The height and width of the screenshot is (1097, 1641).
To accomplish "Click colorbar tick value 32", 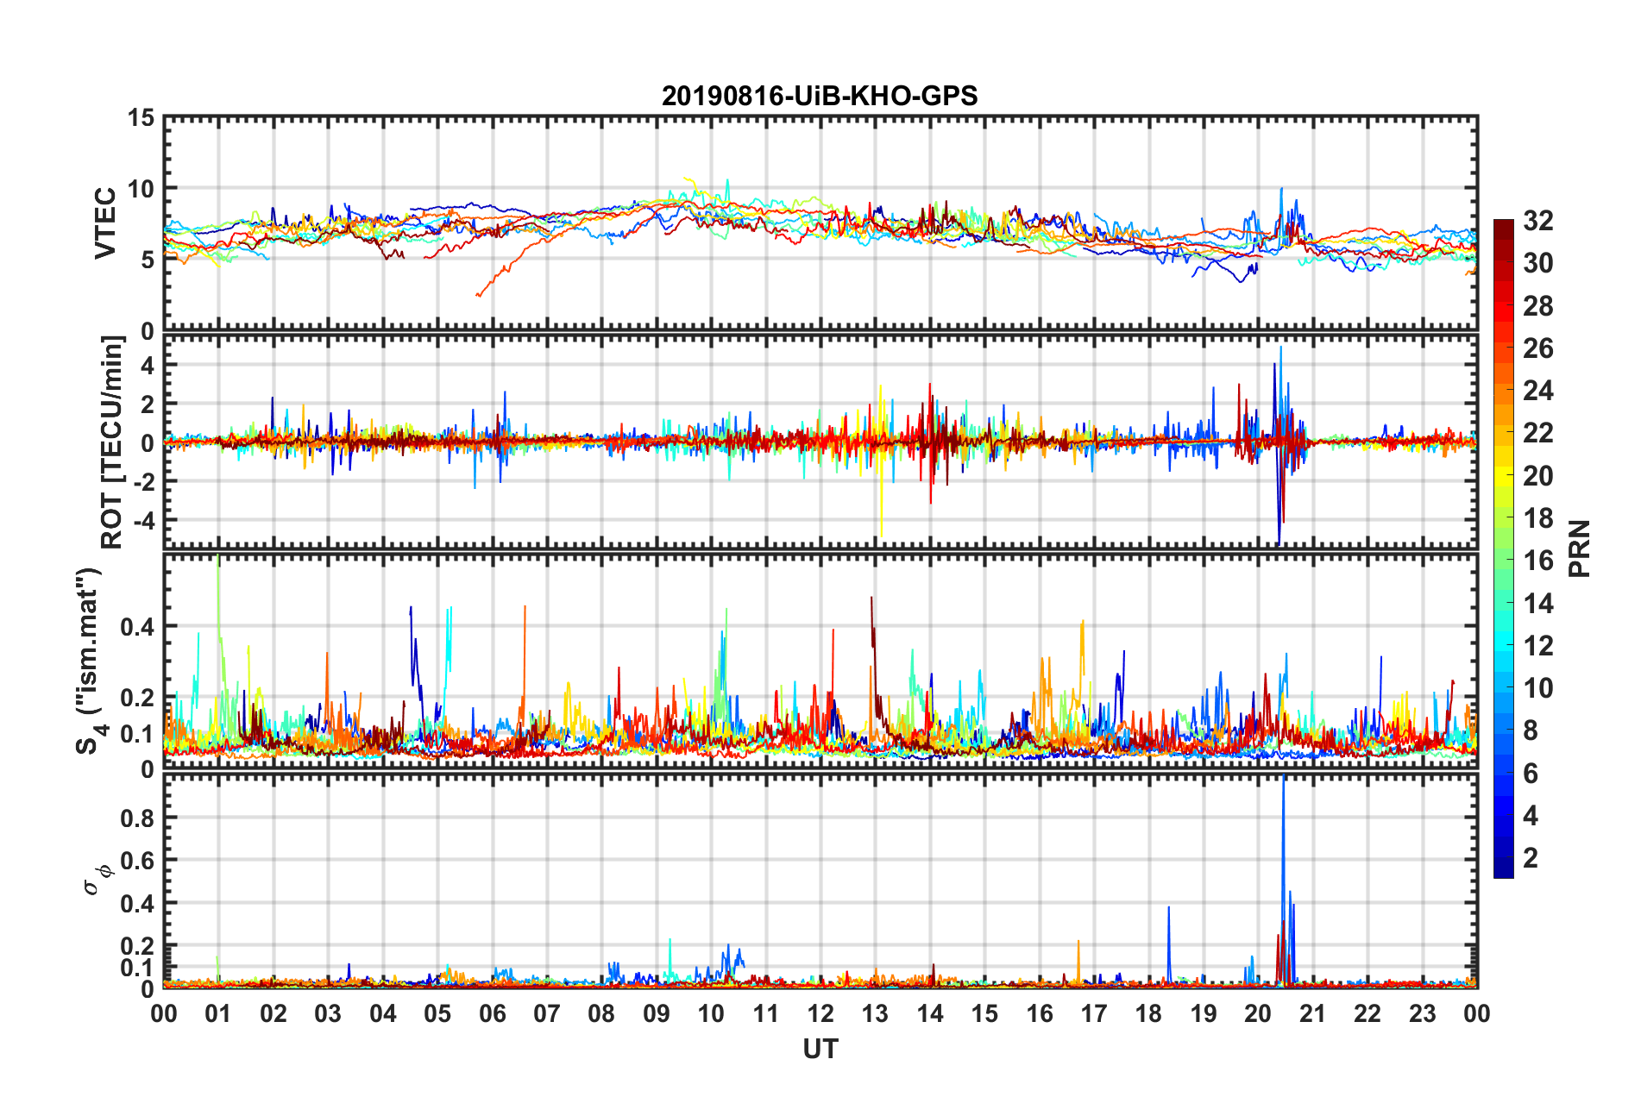I will (1537, 221).
